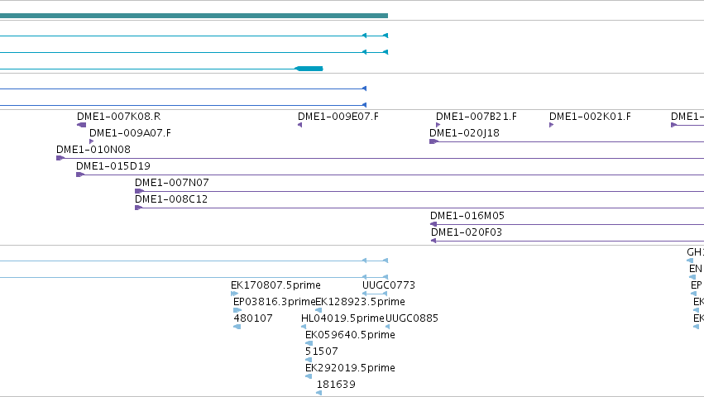Select the EK292019.5prime feature arrow

(309, 376)
